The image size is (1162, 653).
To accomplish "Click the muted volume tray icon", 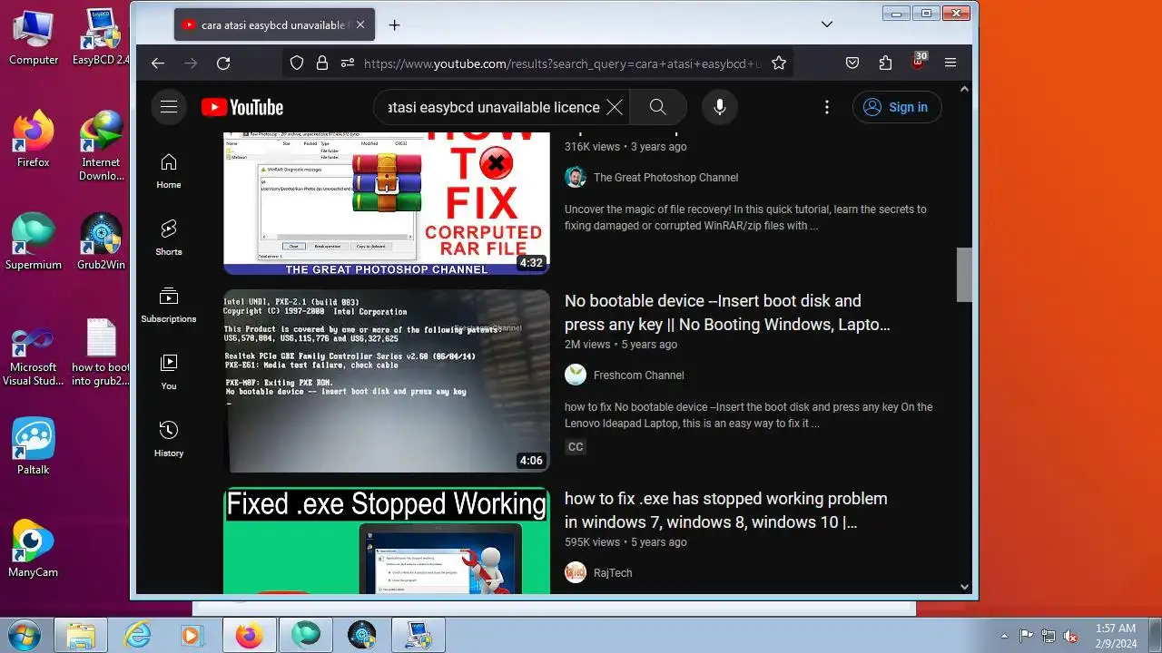I will pos(1070,636).
